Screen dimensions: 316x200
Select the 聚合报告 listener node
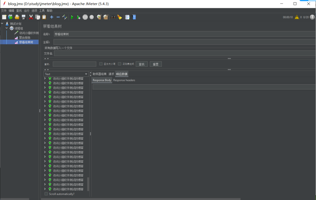(x=25, y=38)
